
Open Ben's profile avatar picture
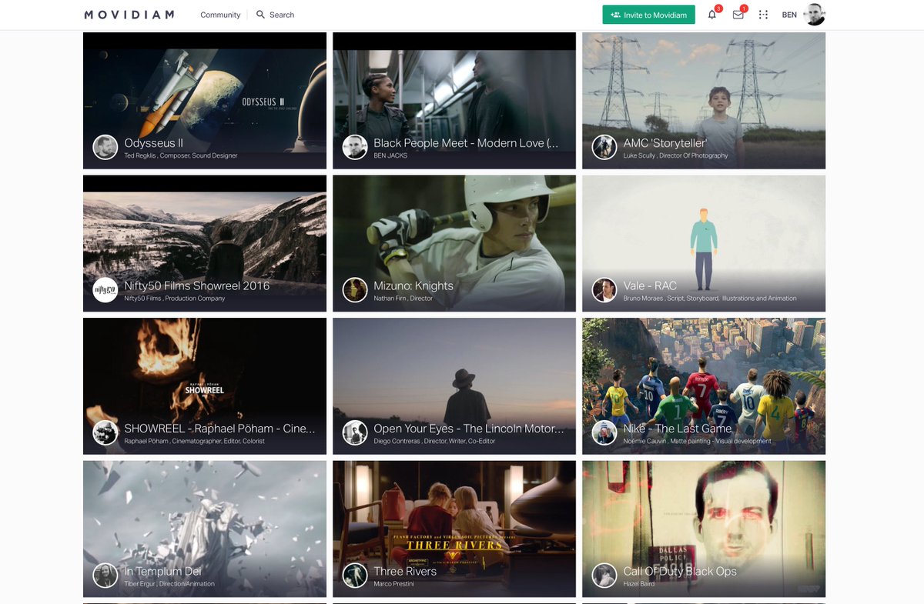[815, 15]
